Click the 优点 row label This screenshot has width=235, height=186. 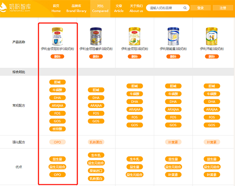click(x=19, y=167)
